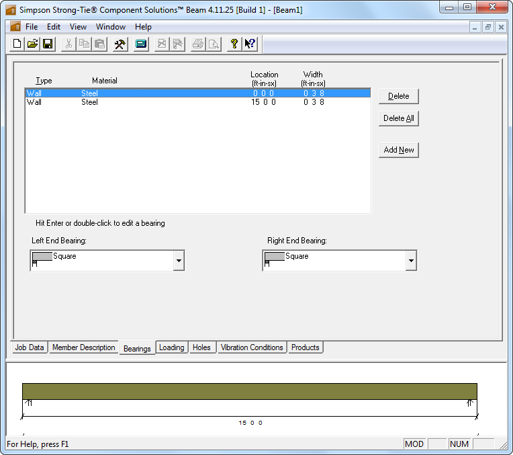Click the NUM status bar indicator
Viewport: 513px width, 455px height.
pyautogui.click(x=459, y=444)
